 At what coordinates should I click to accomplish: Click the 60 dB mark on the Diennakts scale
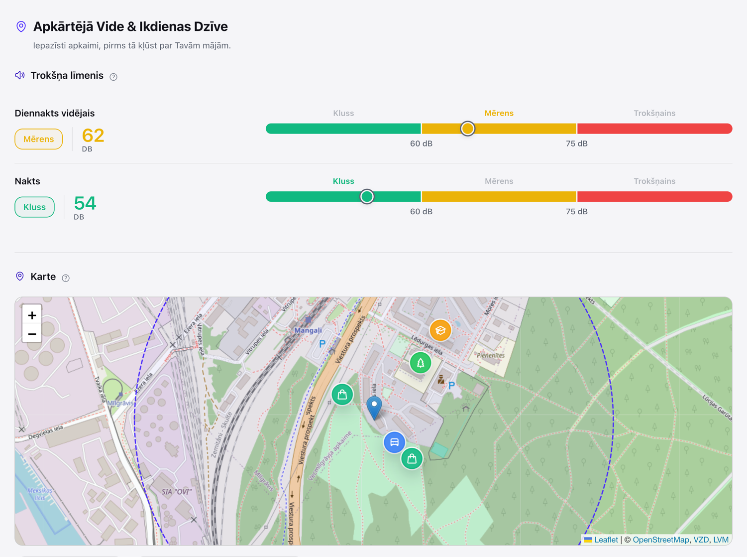421,143
